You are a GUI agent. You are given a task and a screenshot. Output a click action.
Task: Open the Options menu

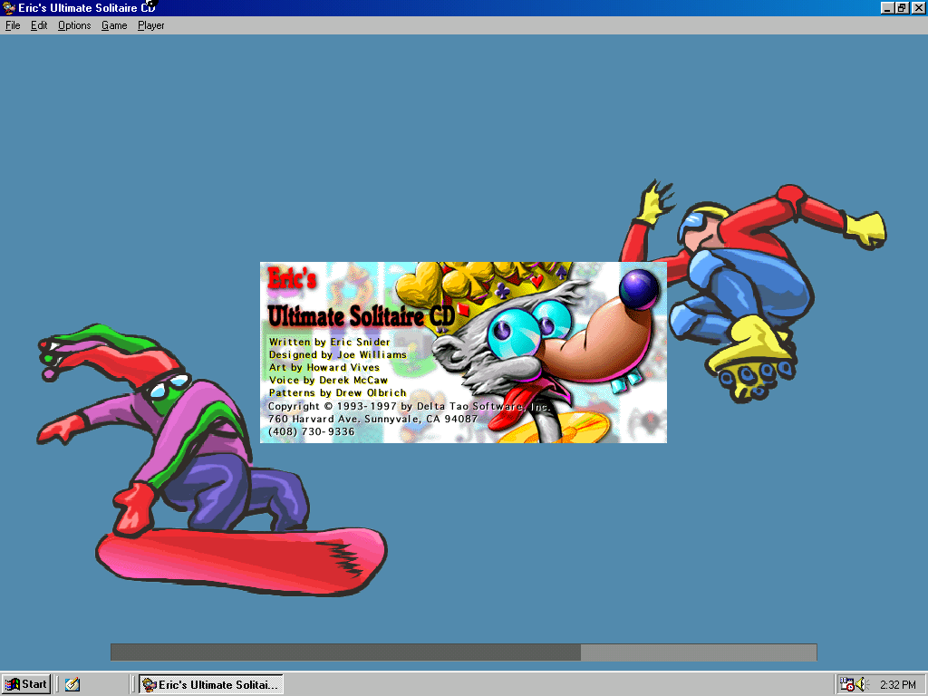pyautogui.click(x=74, y=25)
